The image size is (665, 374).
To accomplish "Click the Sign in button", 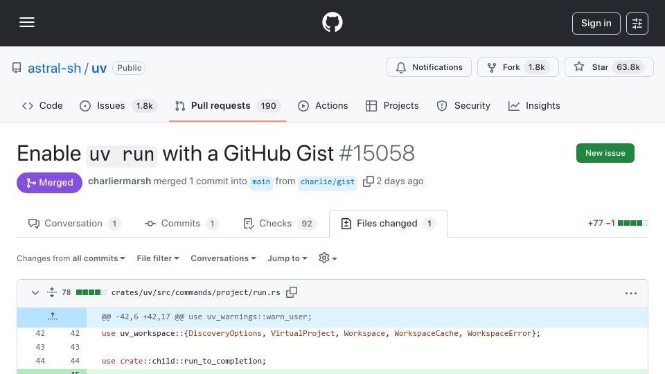I will [x=596, y=24].
